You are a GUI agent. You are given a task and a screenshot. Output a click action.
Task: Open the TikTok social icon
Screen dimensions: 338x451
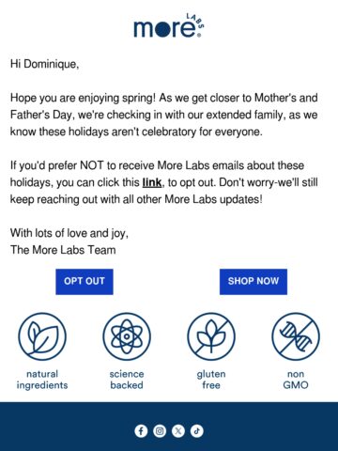coord(197,431)
